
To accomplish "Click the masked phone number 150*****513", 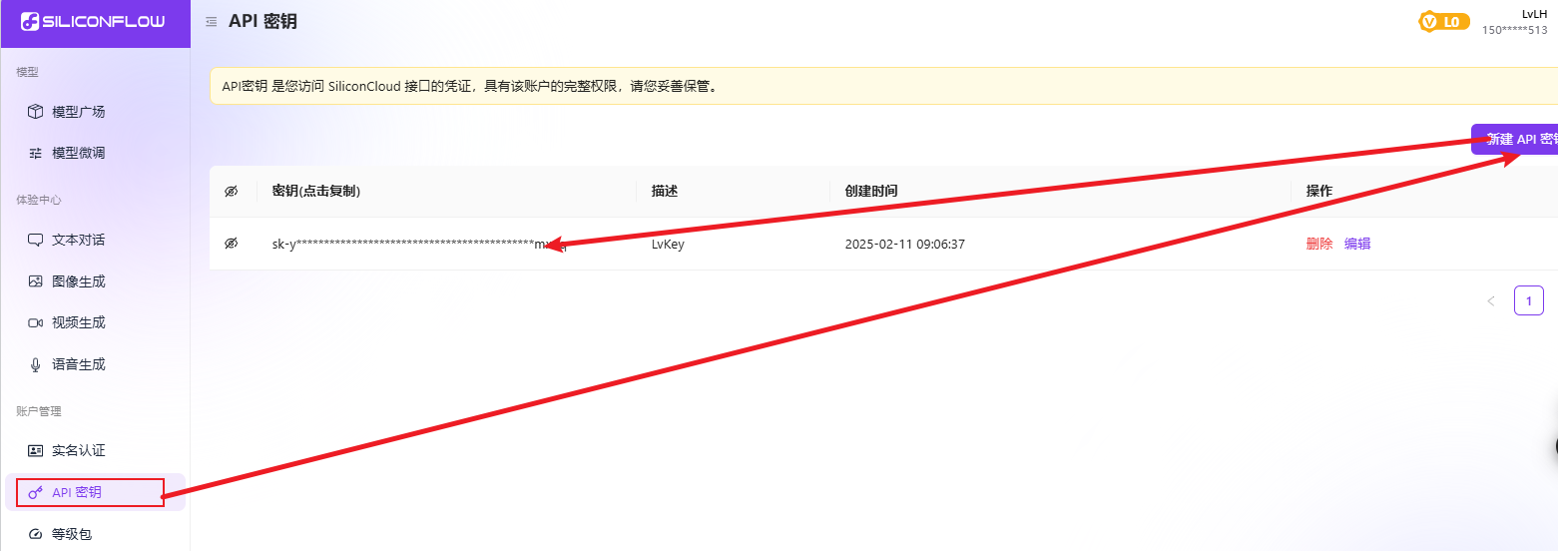I will 1514,30.
